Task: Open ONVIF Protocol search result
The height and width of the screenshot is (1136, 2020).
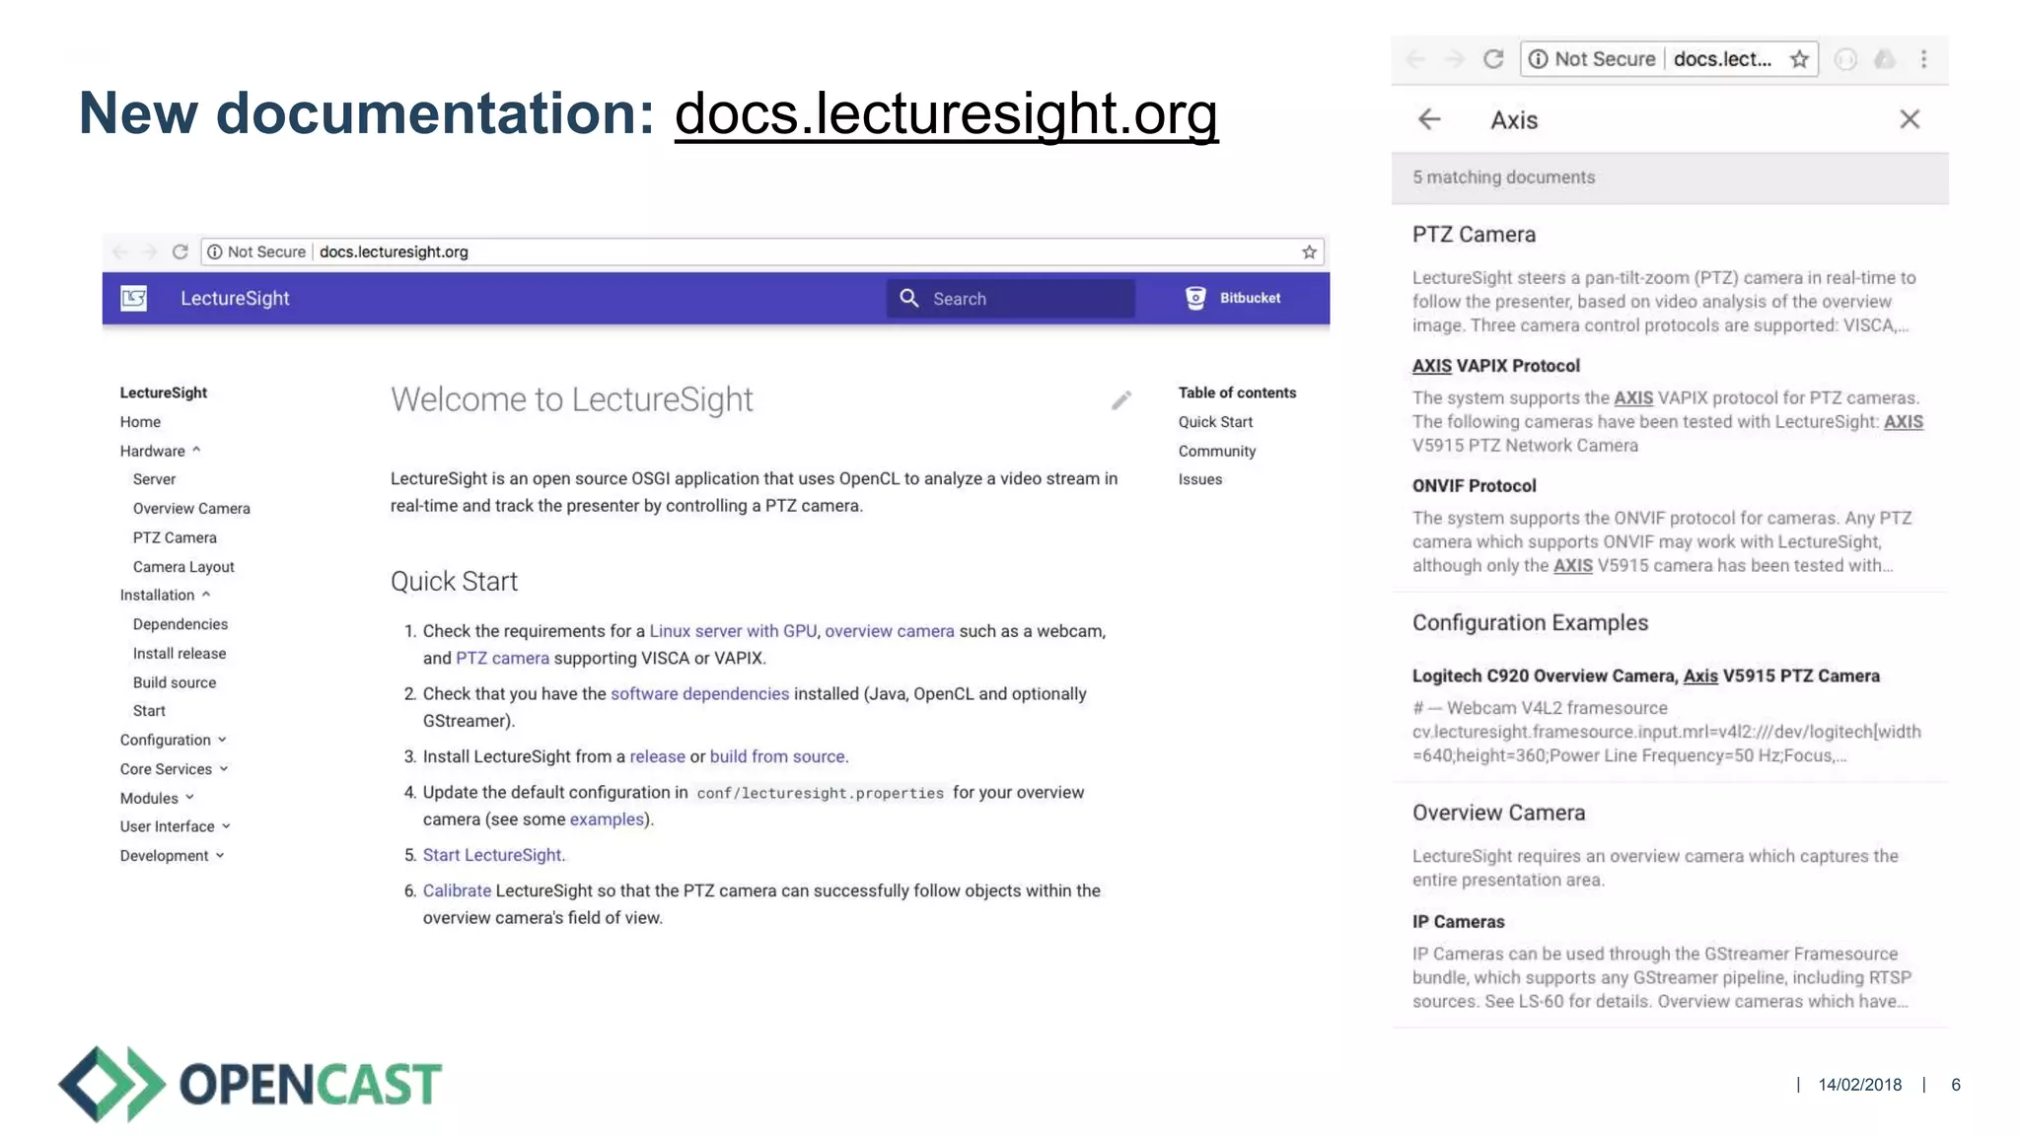Action: [x=1474, y=486]
